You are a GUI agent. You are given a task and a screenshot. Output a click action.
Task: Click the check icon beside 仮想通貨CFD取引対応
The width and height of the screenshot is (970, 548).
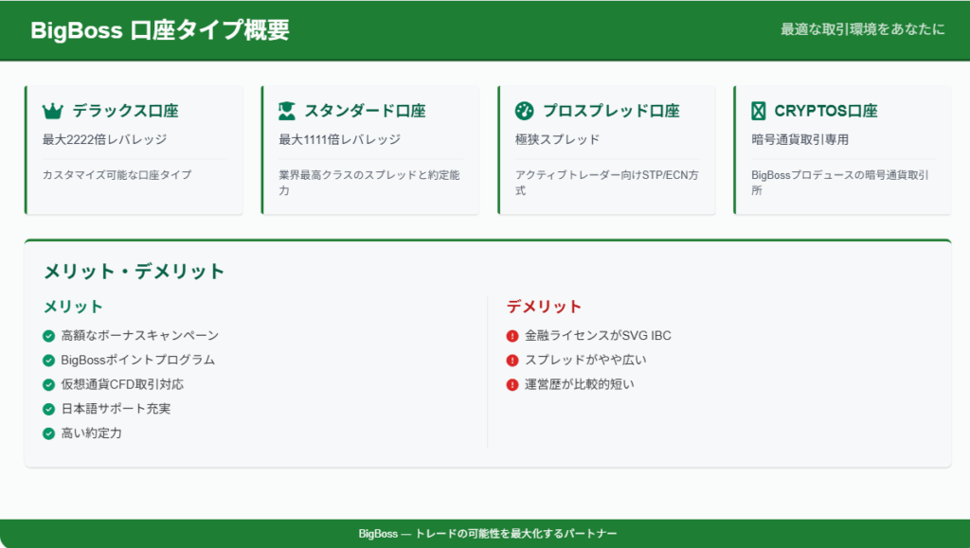[x=49, y=384]
